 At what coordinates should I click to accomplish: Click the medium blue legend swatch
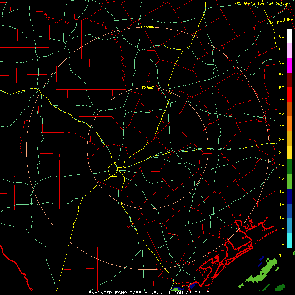[289, 211]
